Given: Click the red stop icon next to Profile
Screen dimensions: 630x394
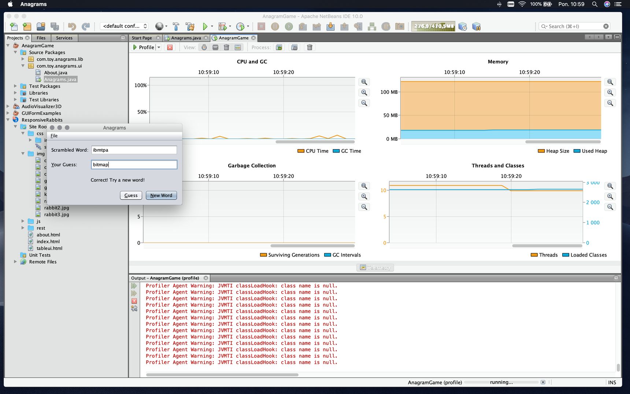Looking at the screenshot, I should [170, 47].
